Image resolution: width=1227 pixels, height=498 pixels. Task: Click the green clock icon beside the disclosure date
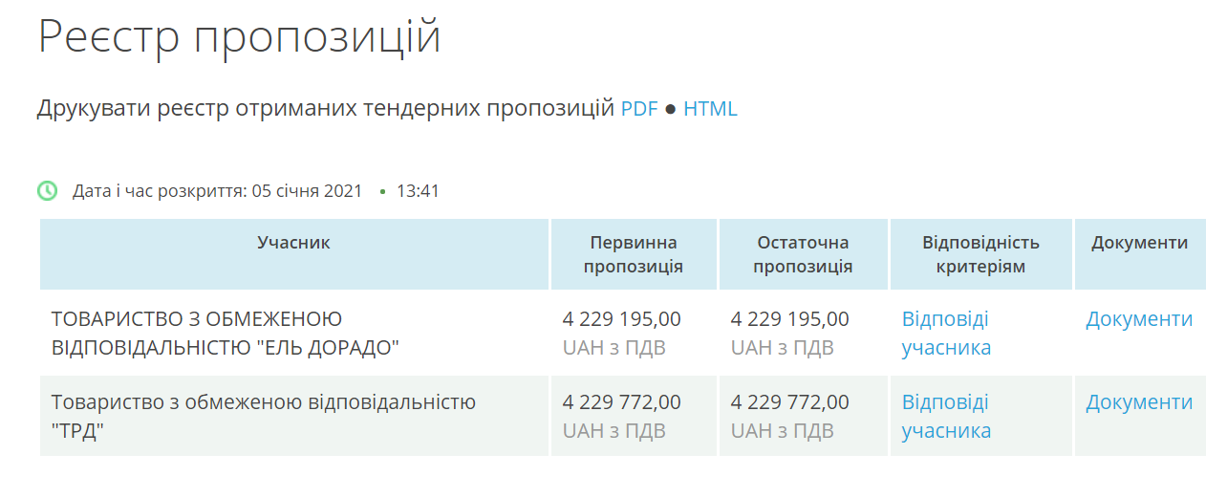47,190
